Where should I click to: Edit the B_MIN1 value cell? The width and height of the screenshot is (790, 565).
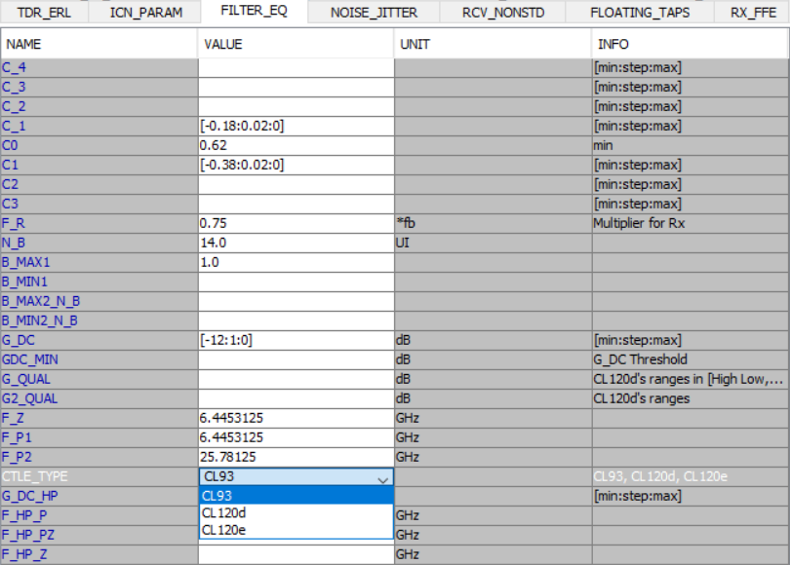point(296,282)
